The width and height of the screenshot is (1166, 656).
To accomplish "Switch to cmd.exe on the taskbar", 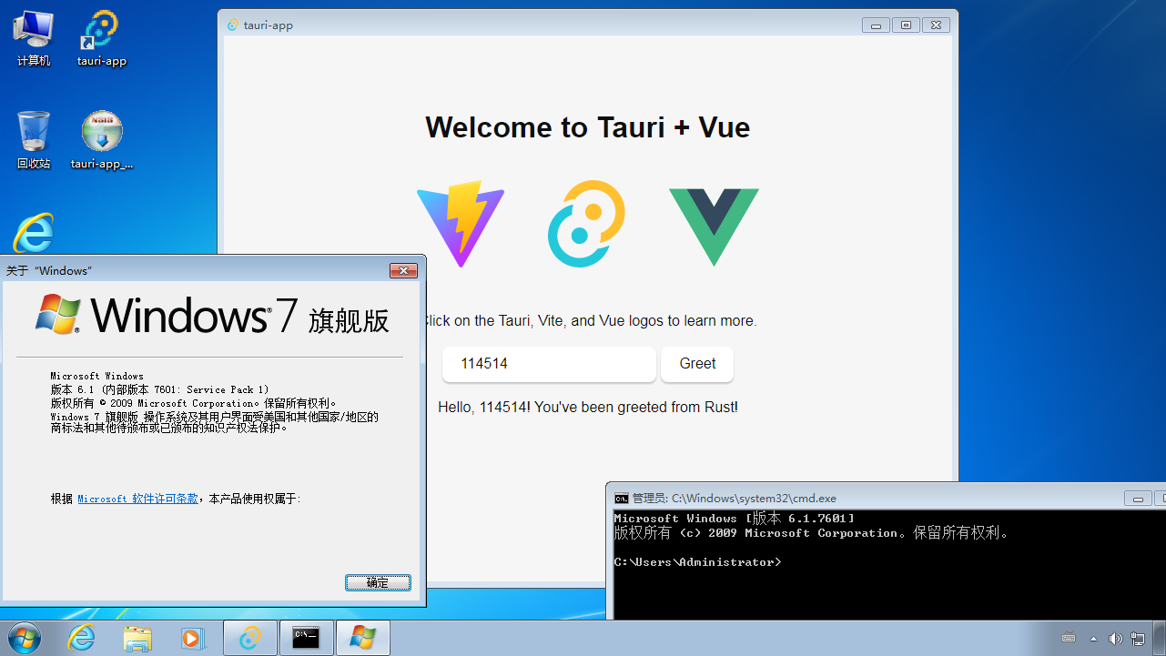I will 307,638.
